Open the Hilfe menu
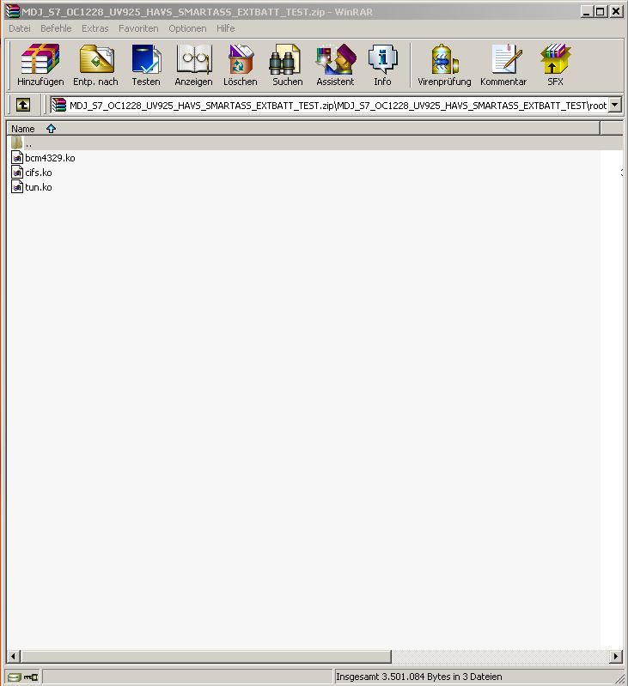This screenshot has height=686, width=628. click(225, 28)
